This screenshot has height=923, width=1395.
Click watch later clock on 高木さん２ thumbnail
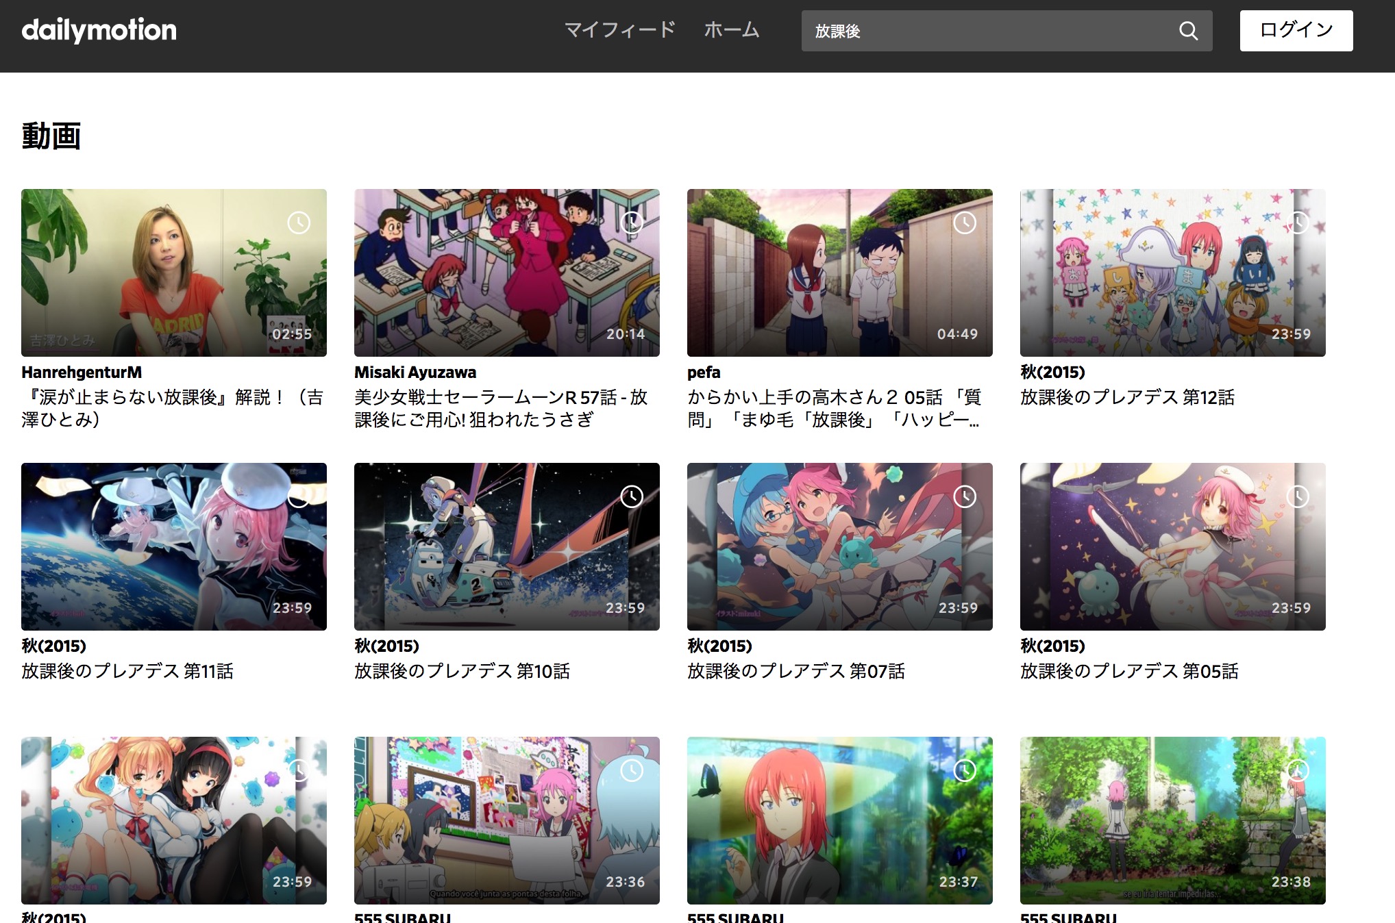tap(965, 223)
